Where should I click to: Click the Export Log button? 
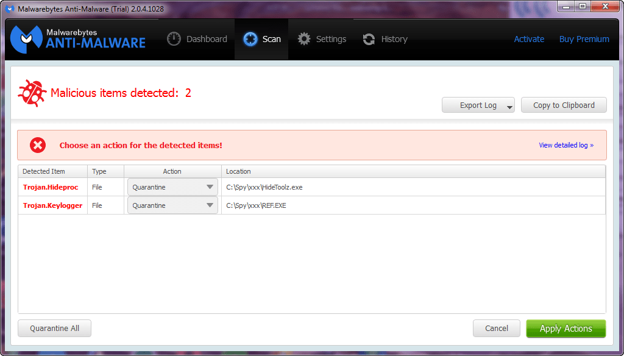[478, 105]
